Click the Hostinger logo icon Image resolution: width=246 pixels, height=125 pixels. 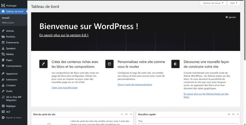pyautogui.click(x=3, y=6)
